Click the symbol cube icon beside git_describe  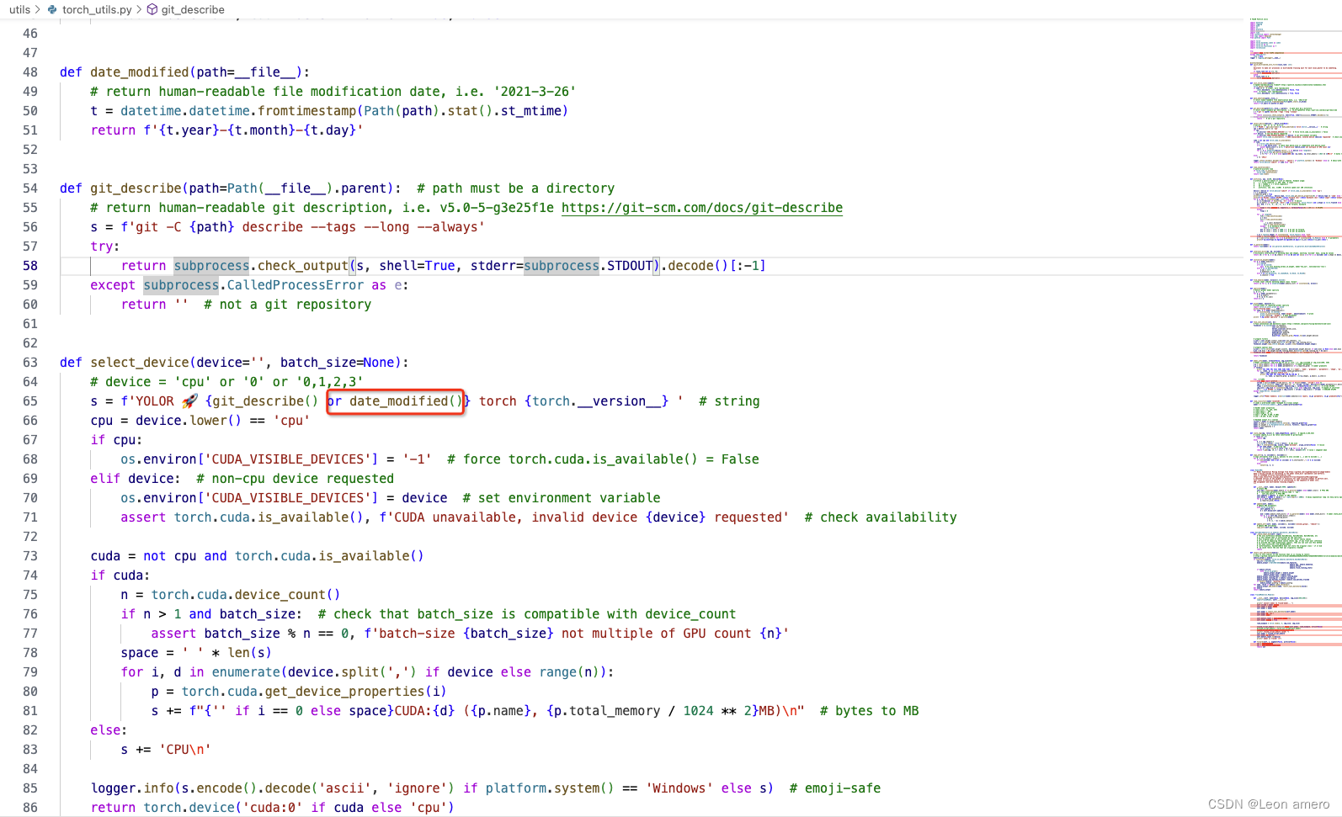pyautogui.click(x=152, y=9)
